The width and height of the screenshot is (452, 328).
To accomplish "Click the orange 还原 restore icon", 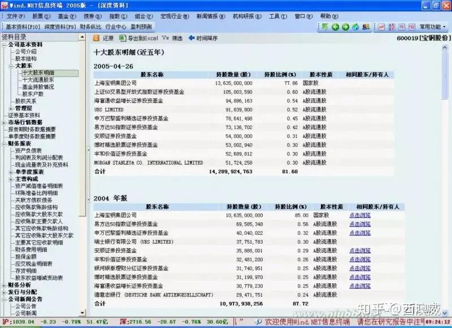I will (x=96, y=38).
